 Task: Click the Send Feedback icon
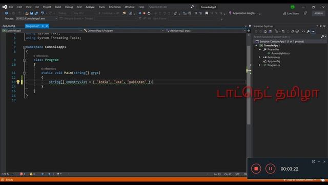coord(305,13)
